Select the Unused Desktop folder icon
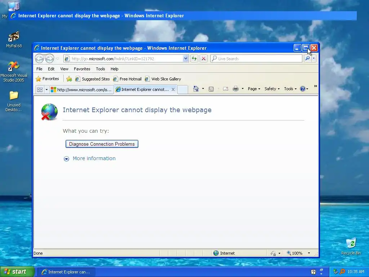The image size is (369, 277). coord(14,101)
